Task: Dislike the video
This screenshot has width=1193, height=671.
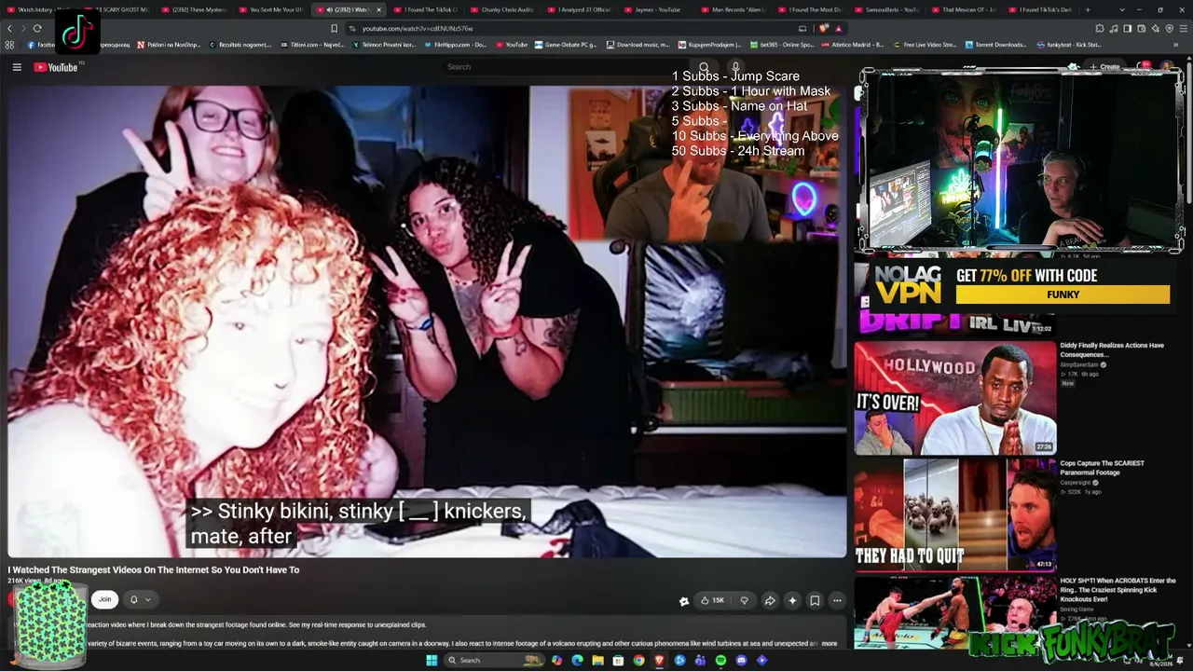Action: coord(744,600)
